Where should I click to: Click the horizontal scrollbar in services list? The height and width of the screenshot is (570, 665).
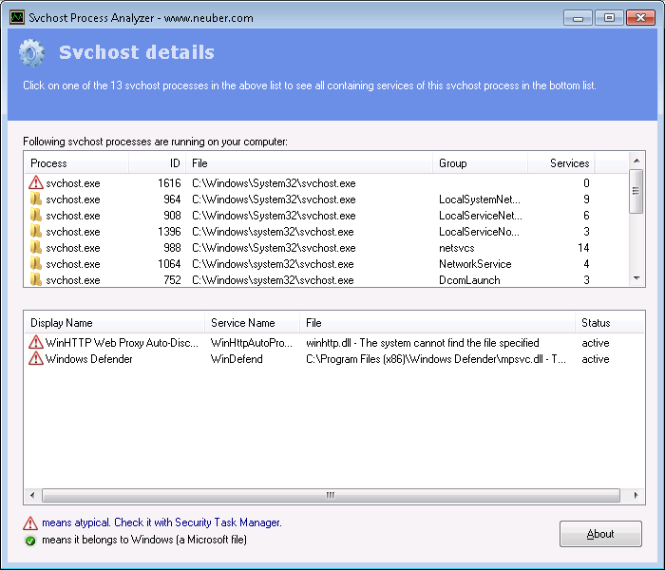pos(331,495)
